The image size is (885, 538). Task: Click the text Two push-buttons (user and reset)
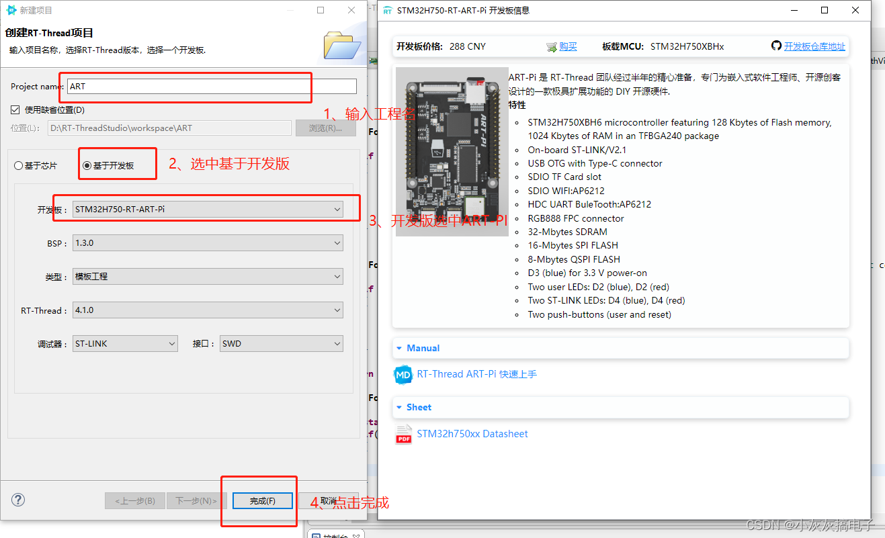point(599,315)
